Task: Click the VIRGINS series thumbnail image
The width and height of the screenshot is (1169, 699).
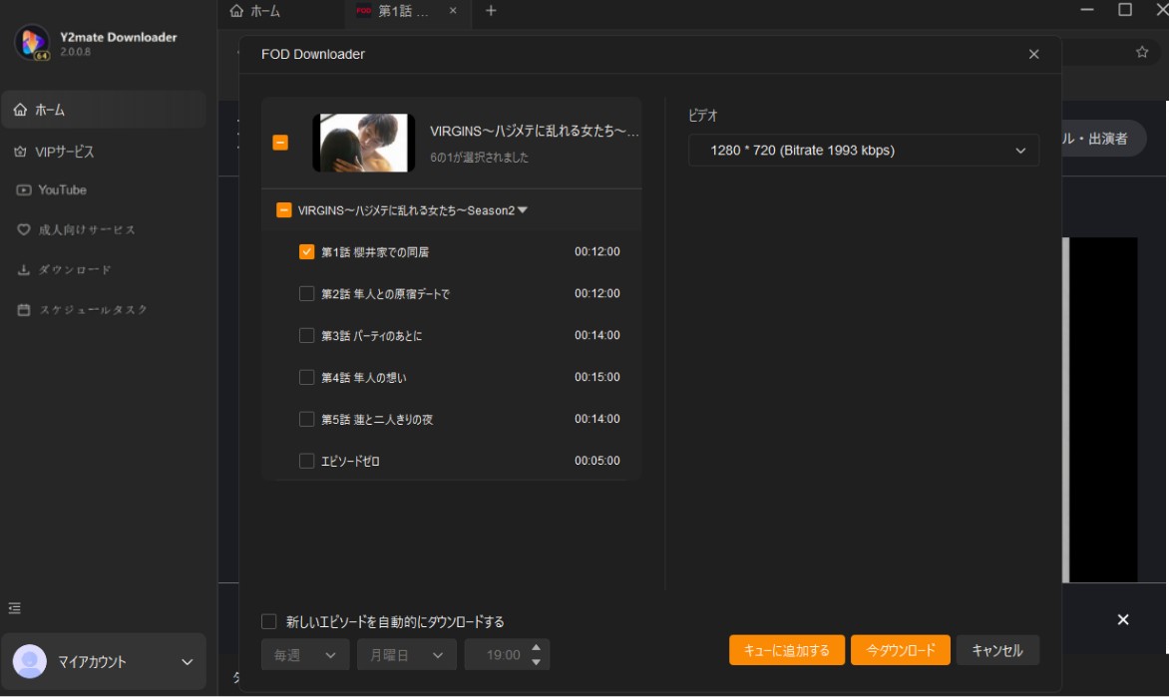Action: [x=362, y=142]
